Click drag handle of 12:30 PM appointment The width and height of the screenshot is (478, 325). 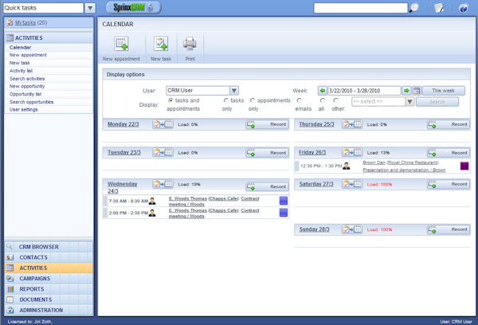296,166
